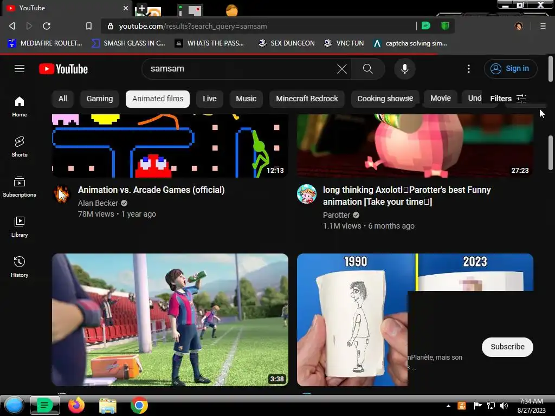555x416 pixels.
Task: Open the search Filters panel
Action: coord(508,99)
